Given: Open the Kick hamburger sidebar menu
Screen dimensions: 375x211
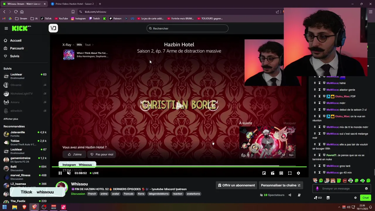Looking at the screenshot, I should (x=6, y=28).
